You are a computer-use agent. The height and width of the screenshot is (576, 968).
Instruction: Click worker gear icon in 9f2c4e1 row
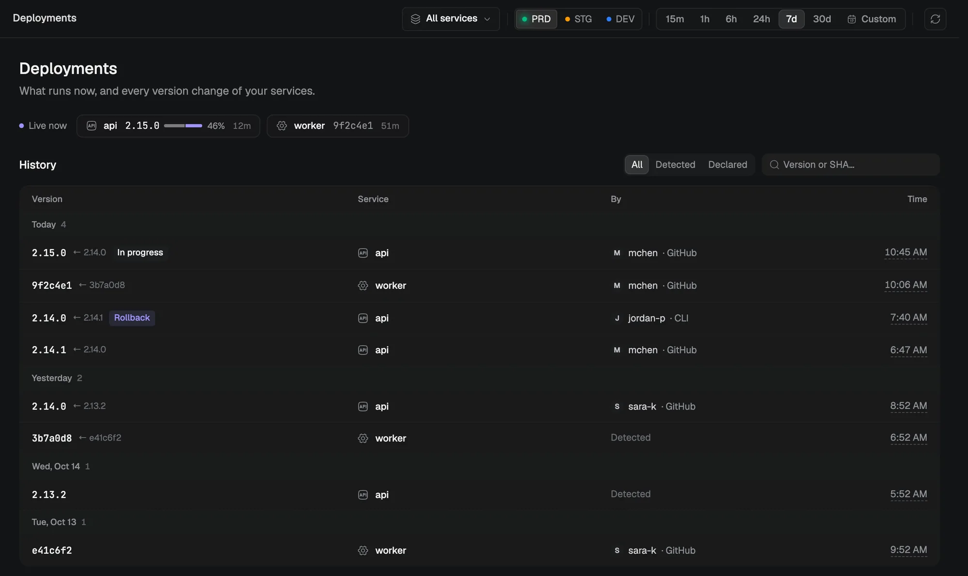tap(363, 285)
